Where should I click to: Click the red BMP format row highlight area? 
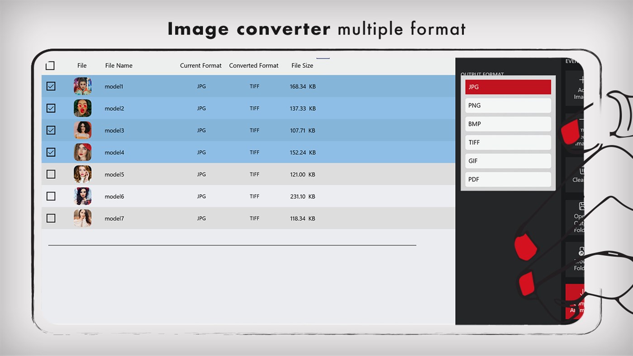[508, 123]
